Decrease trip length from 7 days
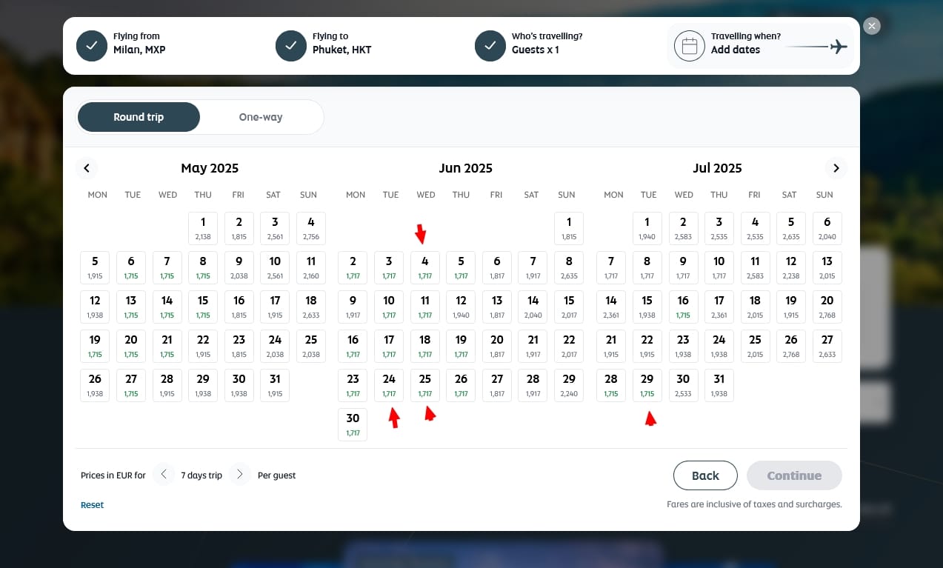The image size is (943, 568). [164, 475]
